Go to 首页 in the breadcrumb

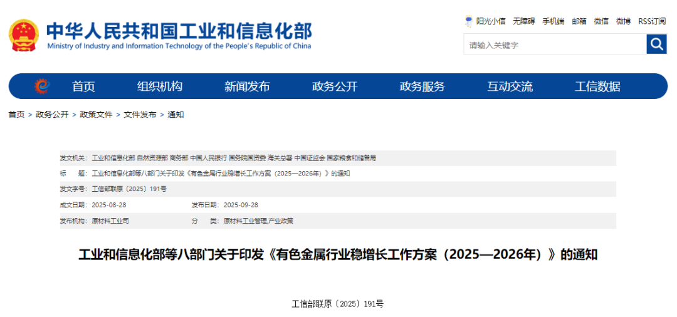click(x=16, y=115)
